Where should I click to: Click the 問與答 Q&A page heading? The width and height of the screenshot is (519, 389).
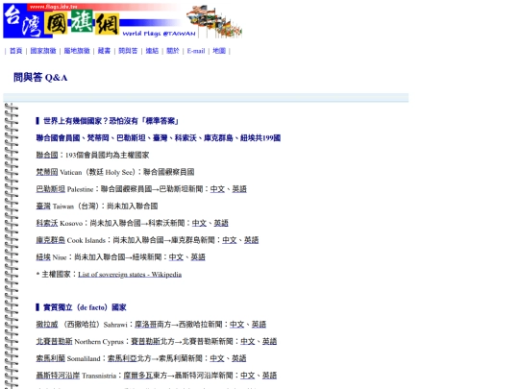[x=40, y=78]
